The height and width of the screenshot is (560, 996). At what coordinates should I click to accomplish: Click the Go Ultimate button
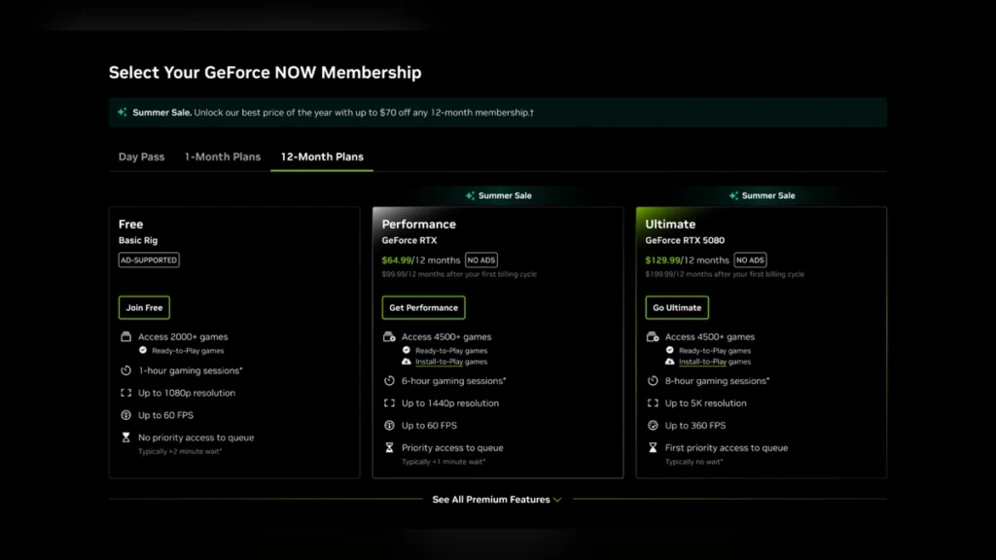[x=677, y=307]
